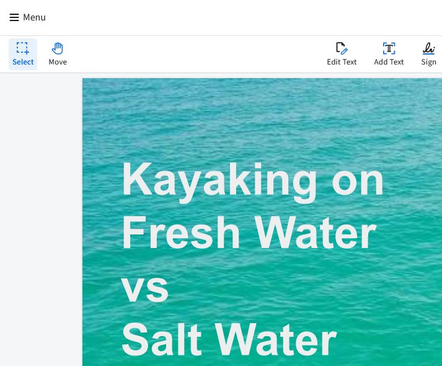The width and height of the screenshot is (442, 366).
Task: Click the Move tool label
Action: (58, 62)
